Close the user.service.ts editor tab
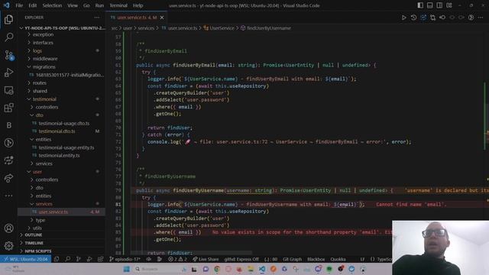Screen dimensions: 489x275 pos(162,18)
